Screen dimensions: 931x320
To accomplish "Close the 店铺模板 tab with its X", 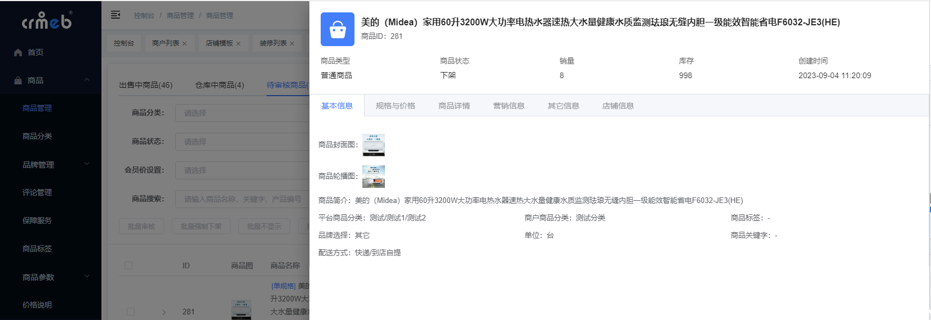I will click(238, 43).
